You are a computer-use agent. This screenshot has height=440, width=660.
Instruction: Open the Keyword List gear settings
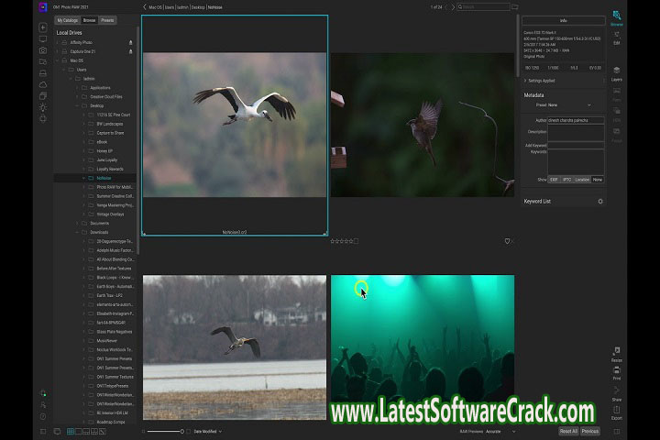tap(600, 202)
